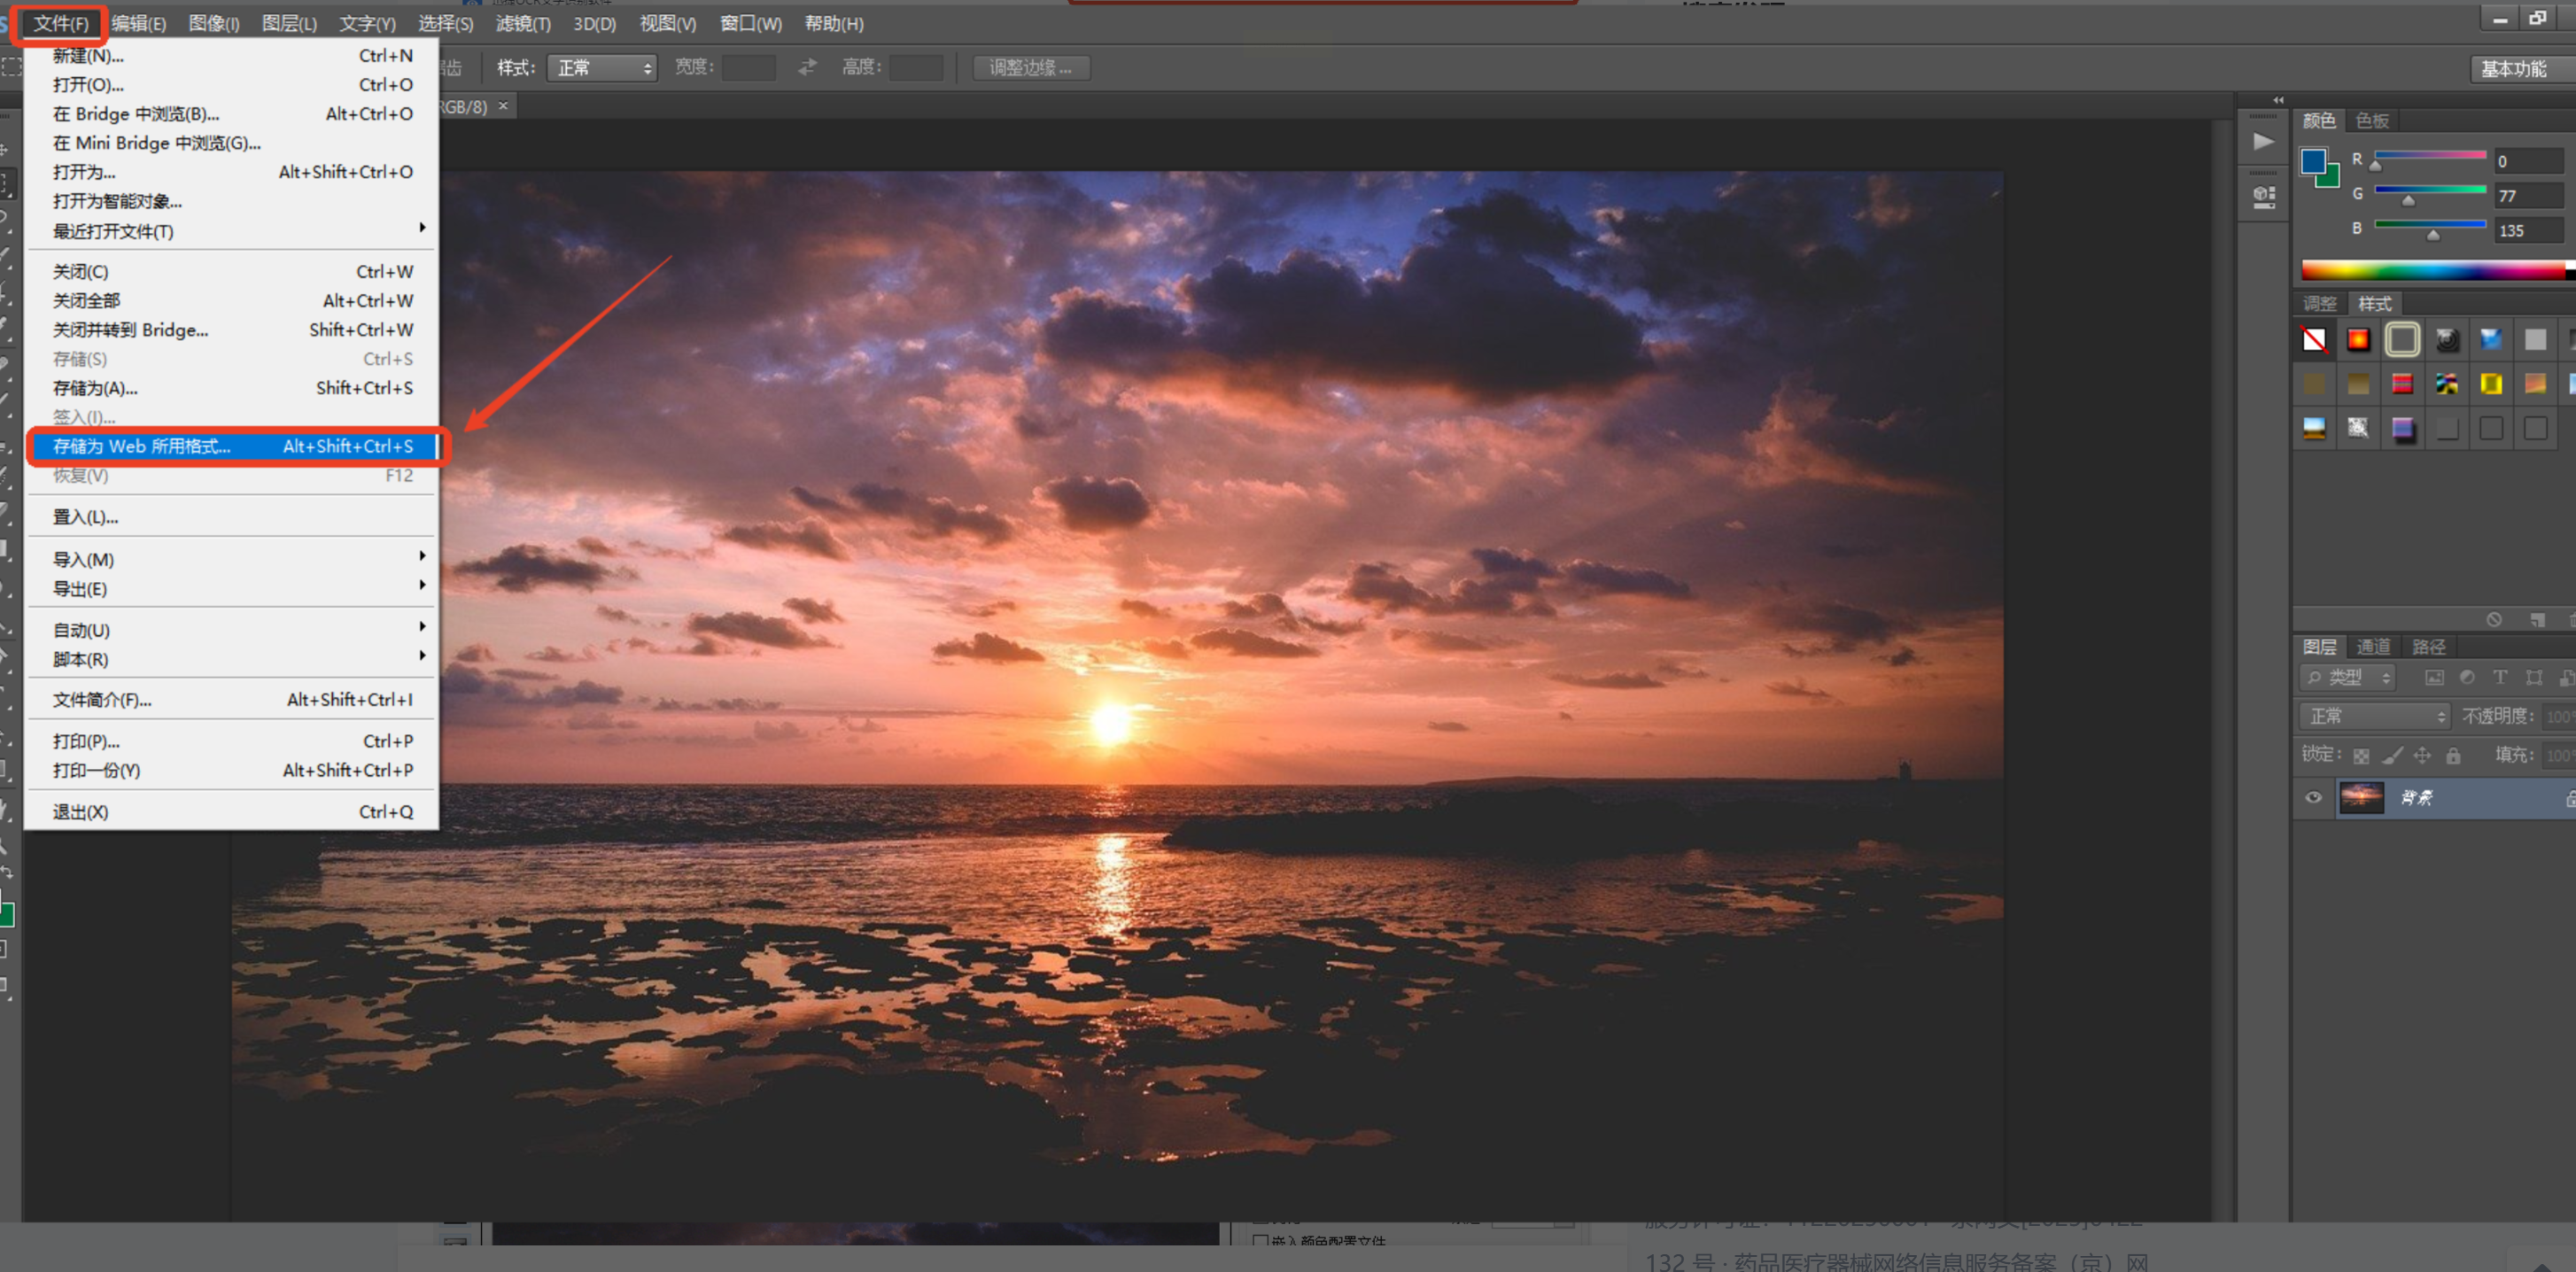This screenshot has height=1272, width=2576.
Task: Apply the no-style (red slash) preset
Action: pyautogui.click(x=2314, y=340)
